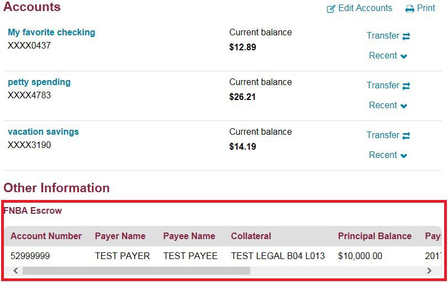
Task: Open the My favorite checking account
Action: (51, 33)
